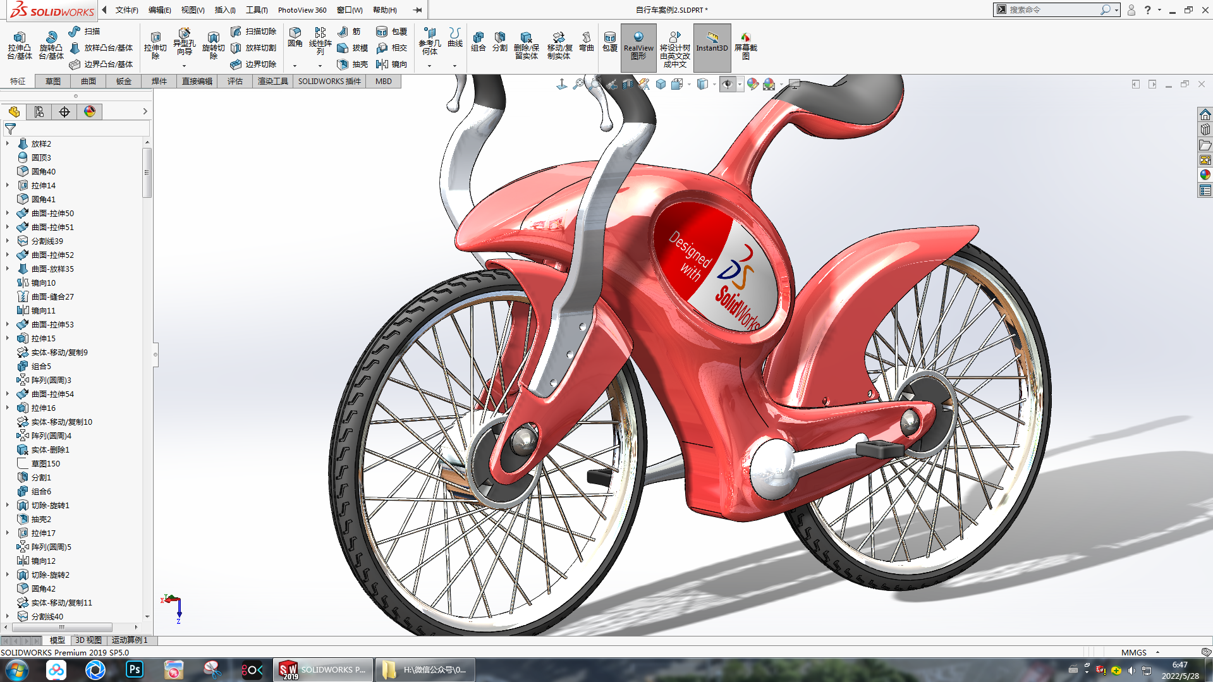Click the 扫描 (Sweep) tool
1213x682 pixels.
pyautogui.click(x=84, y=31)
